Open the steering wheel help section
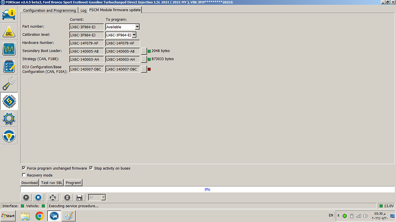This screenshot has width=396, height=222. point(9,136)
